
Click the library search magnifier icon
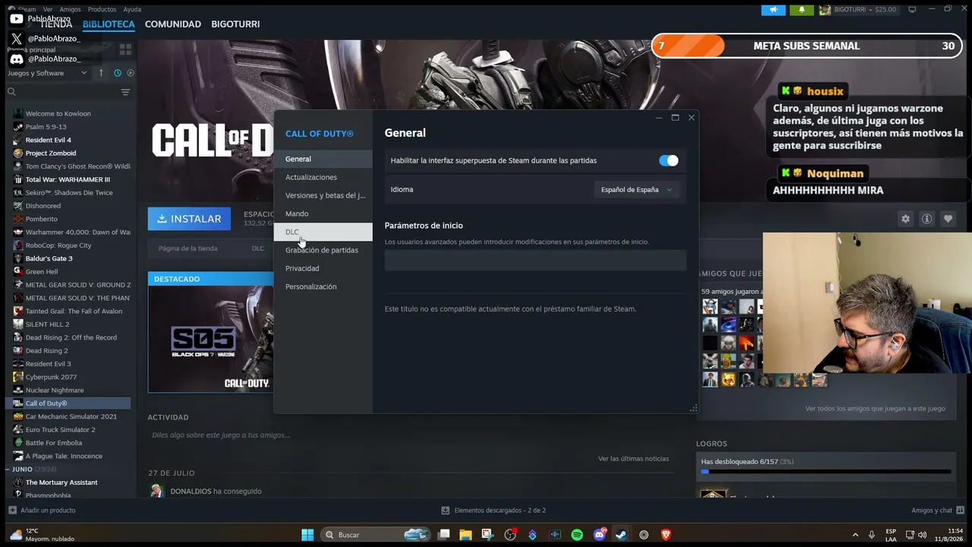point(11,92)
